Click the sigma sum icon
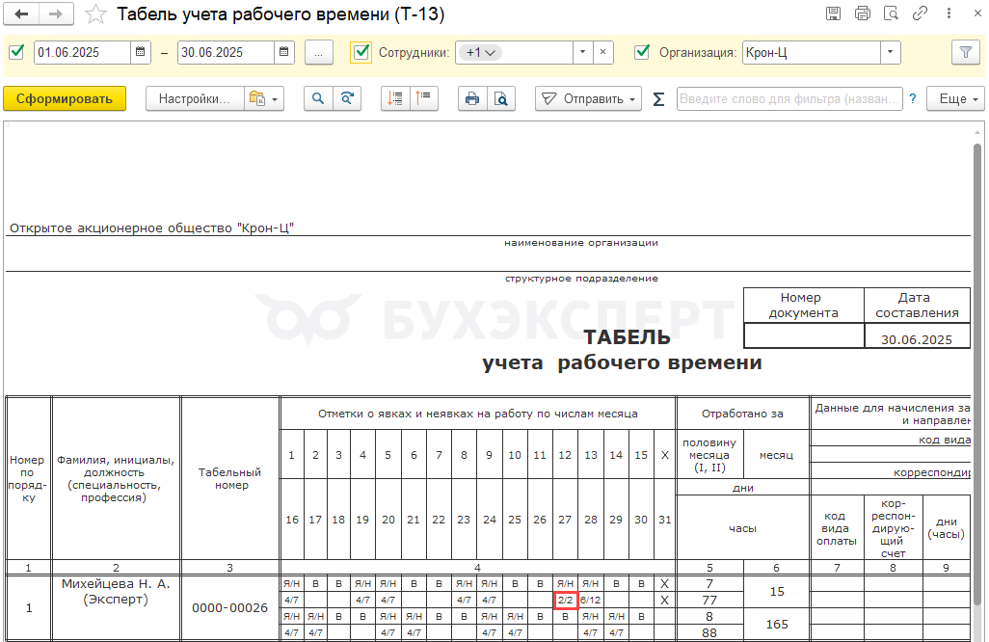Viewport: 989px width, 642px height. [658, 99]
